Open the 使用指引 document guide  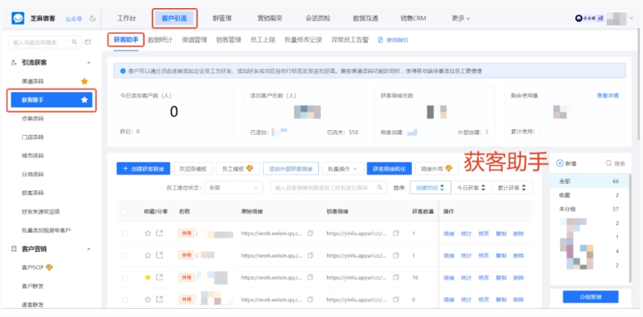(x=393, y=40)
